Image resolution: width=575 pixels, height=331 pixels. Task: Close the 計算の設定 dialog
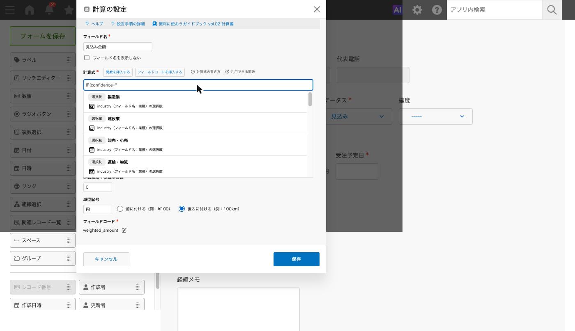click(x=317, y=9)
